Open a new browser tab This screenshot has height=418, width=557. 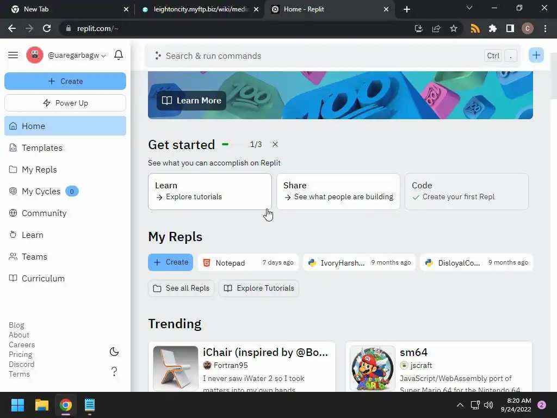(x=407, y=9)
